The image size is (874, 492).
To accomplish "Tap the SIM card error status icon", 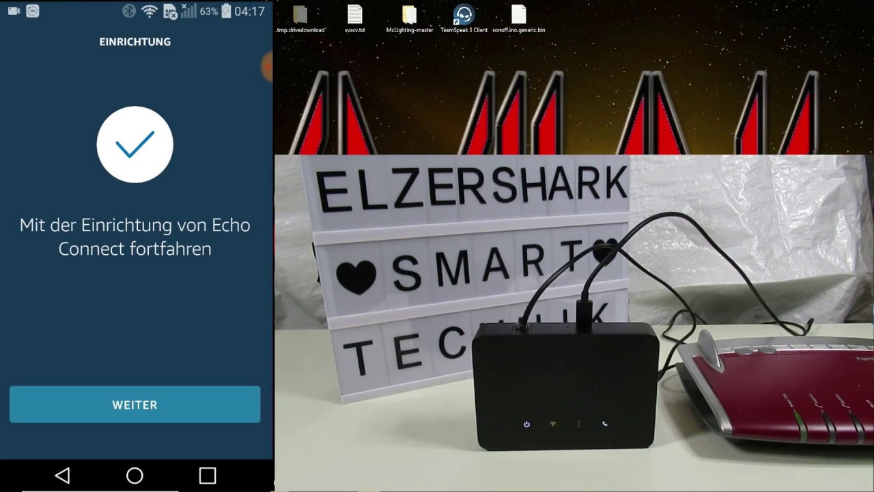I will click(170, 11).
